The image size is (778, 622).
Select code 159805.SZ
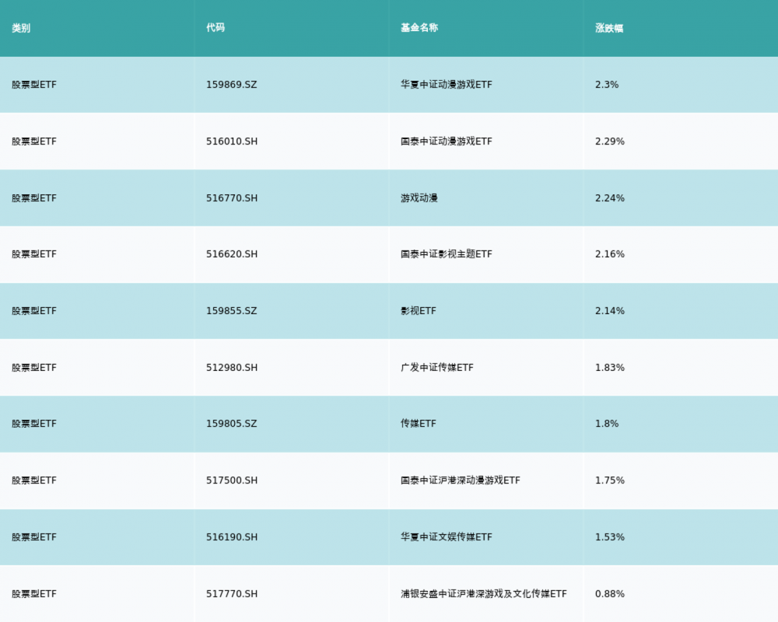coord(232,424)
